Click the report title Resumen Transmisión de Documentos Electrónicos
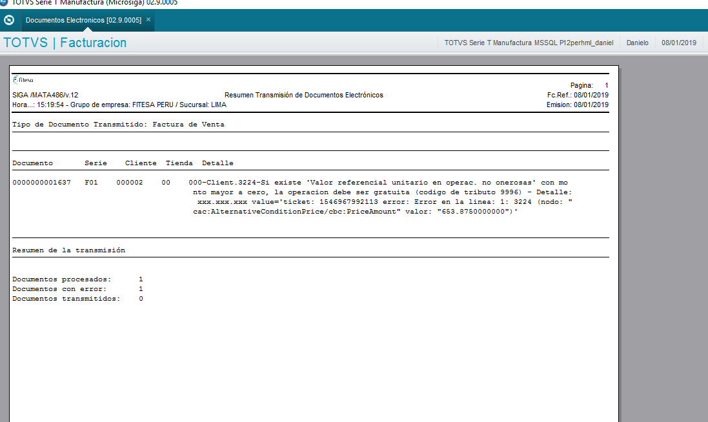 [304, 95]
